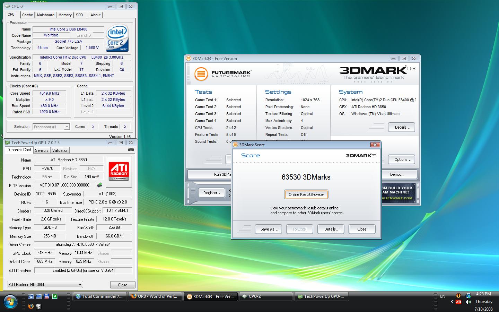The image size is (499, 312).
Task: Close the 3DMark Score dialog with the red X
Action: [375, 145]
